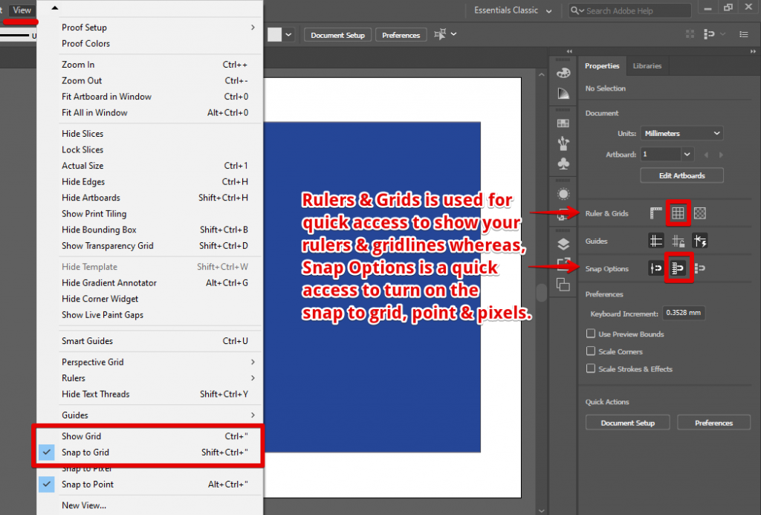The width and height of the screenshot is (761, 515).
Task: Open Document Setup from the control bar
Action: tap(337, 34)
